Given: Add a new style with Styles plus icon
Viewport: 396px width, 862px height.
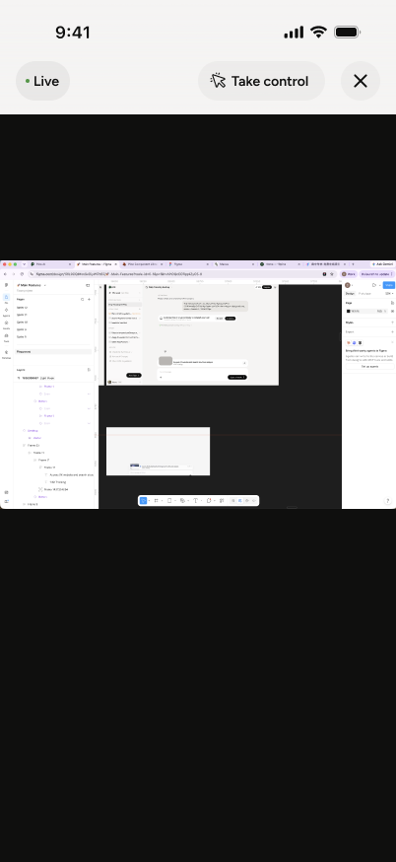Looking at the screenshot, I should coord(392,323).
